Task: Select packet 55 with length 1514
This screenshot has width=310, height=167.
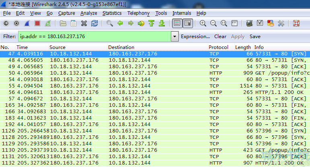Action: pyautogui.click(x=155, y=86)
